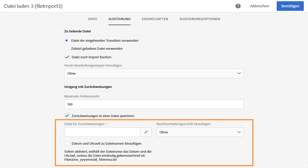Open the AUSFÜHRUNG tab
The height and width of the screenshot is (168, 308).
pos(119,19)
